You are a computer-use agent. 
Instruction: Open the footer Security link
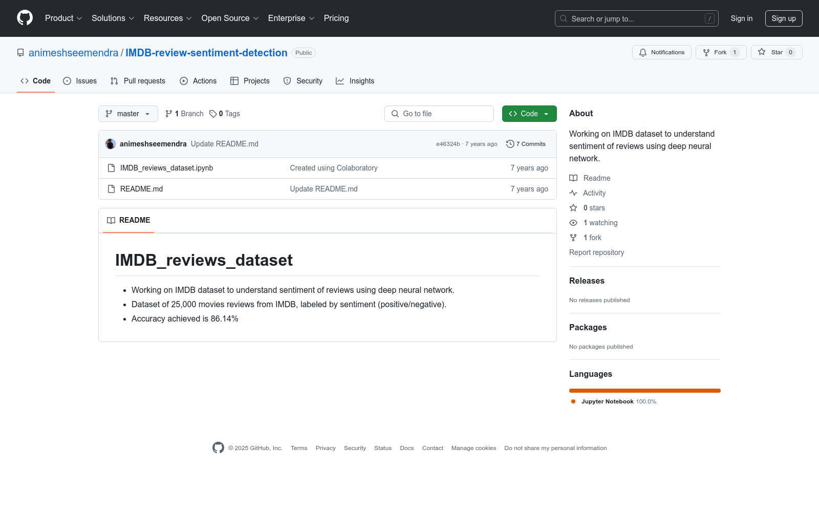coord(355,448)
